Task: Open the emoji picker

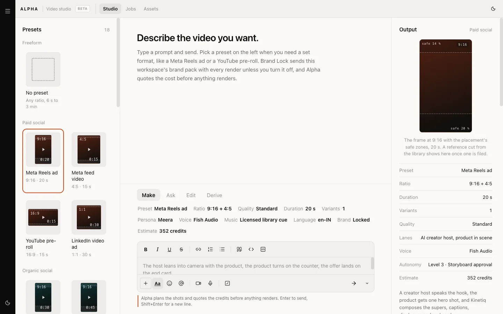Action: 169,283
